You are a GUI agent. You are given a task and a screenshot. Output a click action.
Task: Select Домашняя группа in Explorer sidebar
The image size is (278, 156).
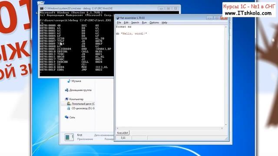pyautogui.click(x=80, y=90)
